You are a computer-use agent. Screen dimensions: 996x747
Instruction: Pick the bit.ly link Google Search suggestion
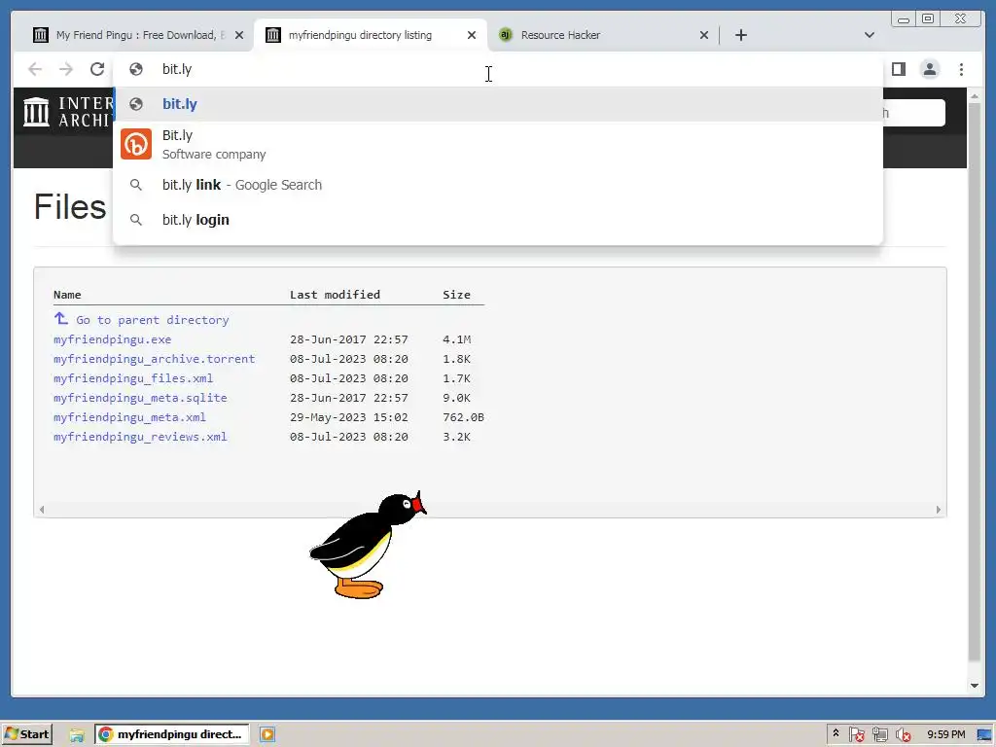tap(498, 185)
